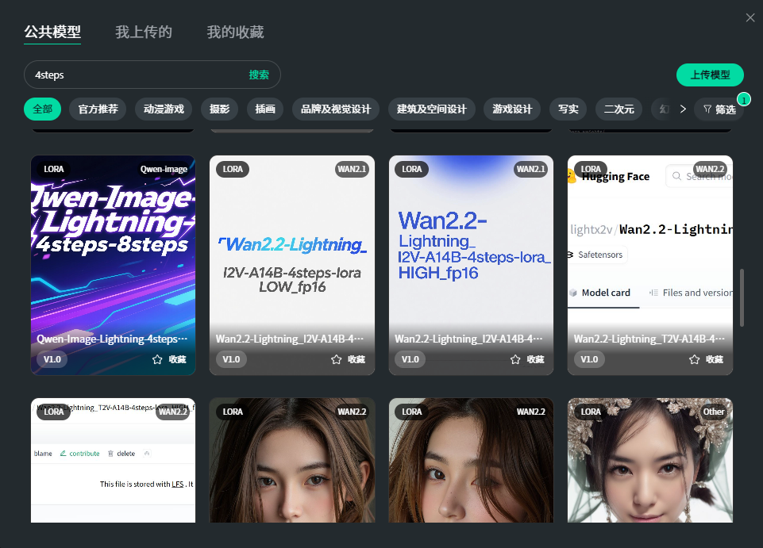This screenshot has height=548, width=763.
Task: Select the 全部 category filter
Action: tap(42, 109)
